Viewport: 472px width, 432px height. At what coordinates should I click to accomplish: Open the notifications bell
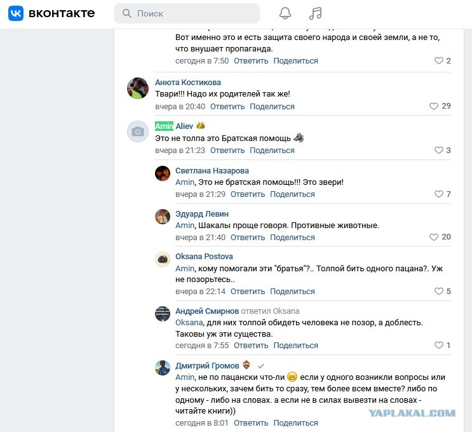[285, 13]
